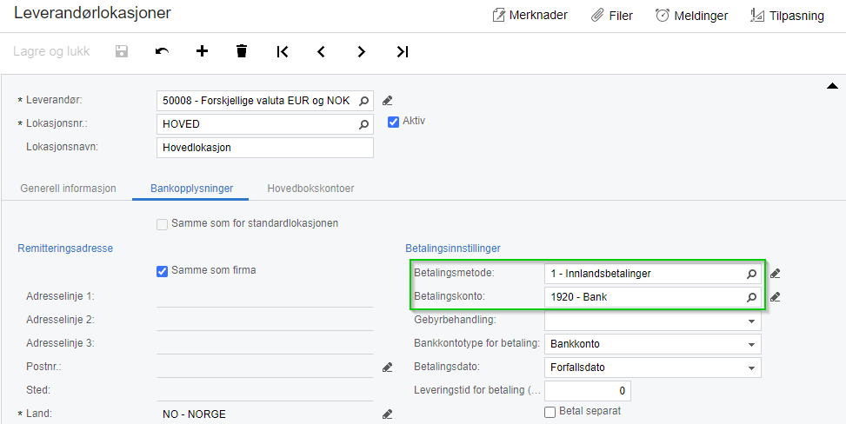Switch to Generell informasjon tab

[68, 189]
